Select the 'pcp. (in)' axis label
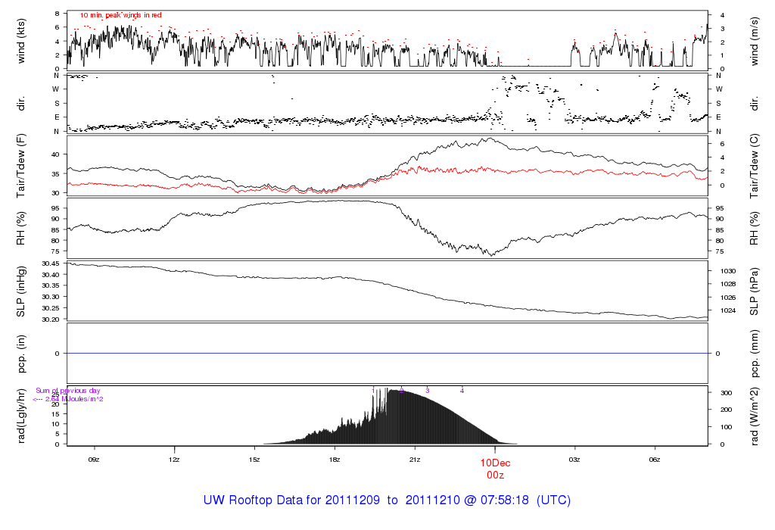The image size is (775, 530). (22, 354)
